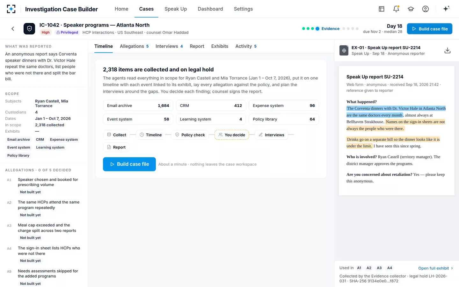Open the user profile icon
The height and width of the screenshot is (287, 459).
coord(426,9)
